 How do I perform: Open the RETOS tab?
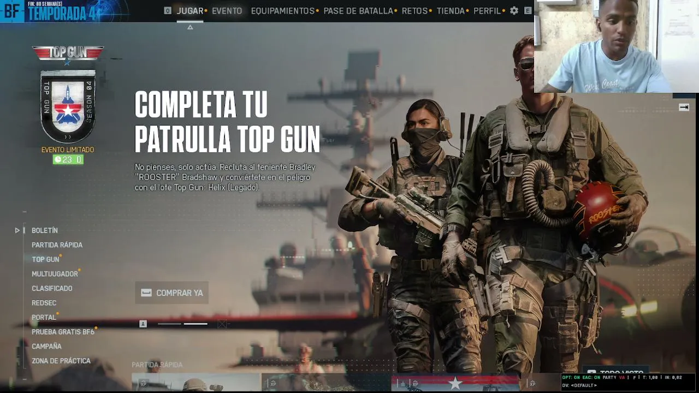coord(414,11)
